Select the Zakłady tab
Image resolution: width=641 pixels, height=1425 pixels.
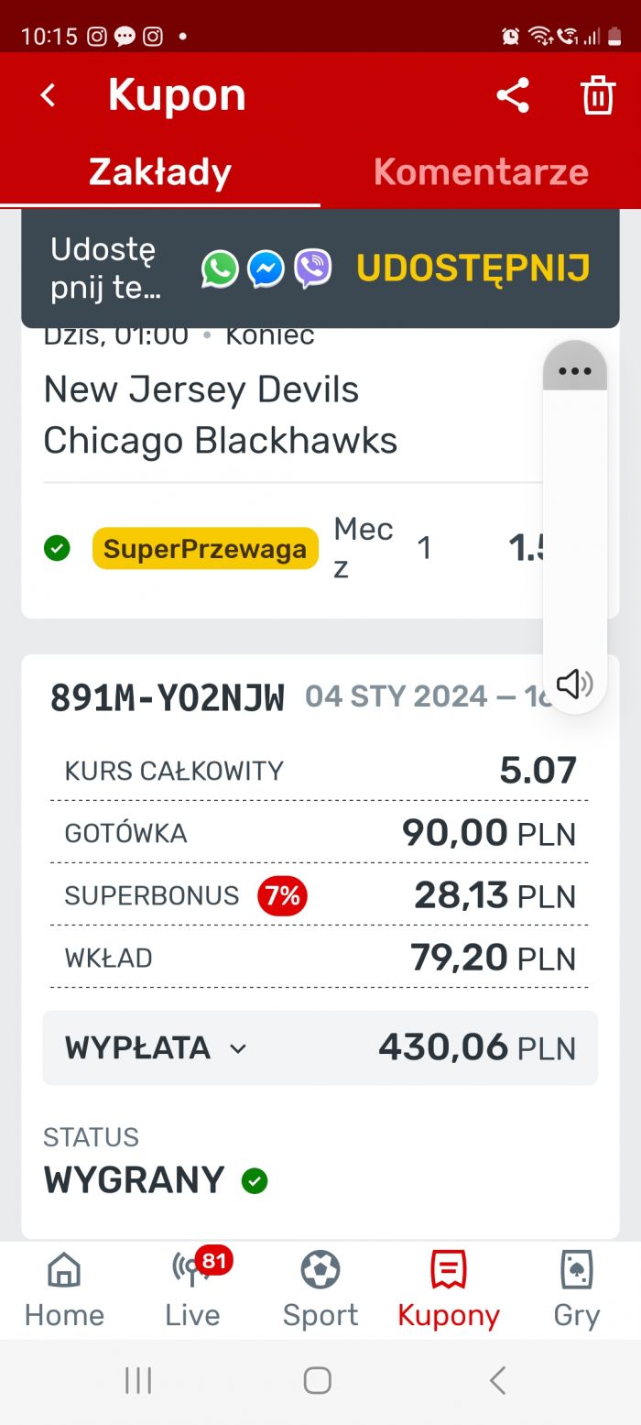160,172
